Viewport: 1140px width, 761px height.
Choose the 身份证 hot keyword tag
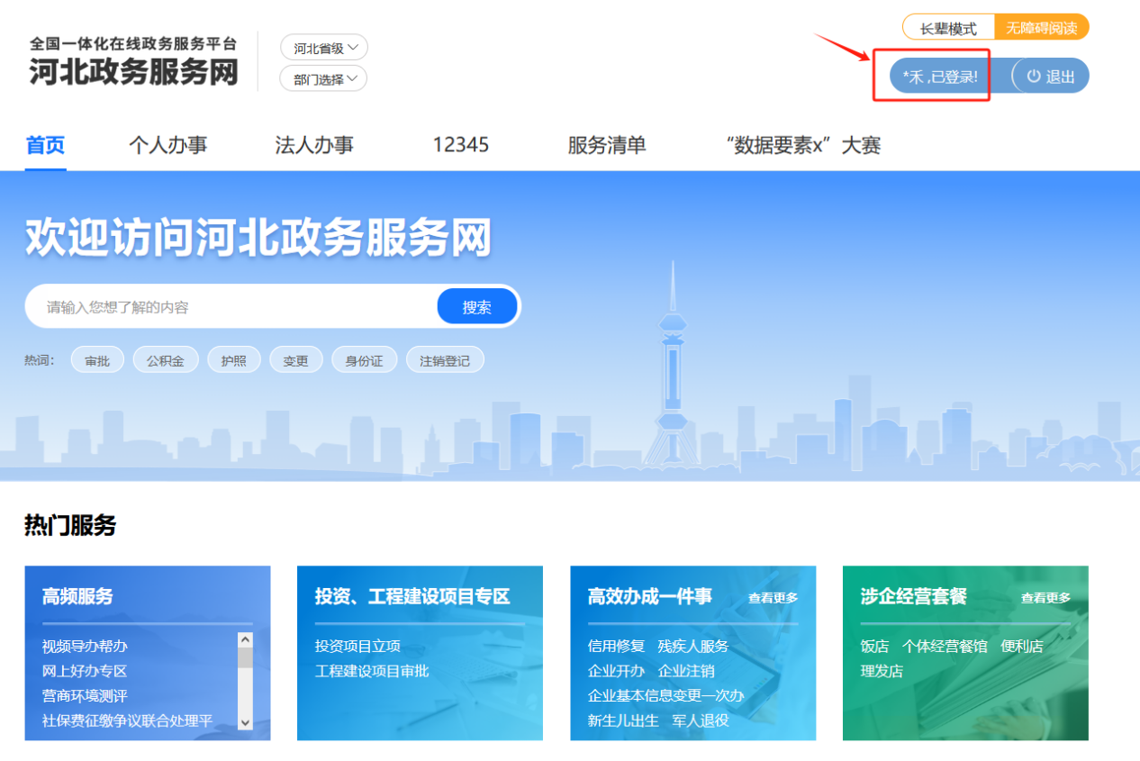364,360
